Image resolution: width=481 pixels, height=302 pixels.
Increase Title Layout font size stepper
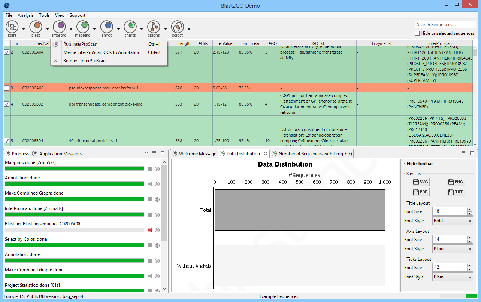tap(470, 210)
